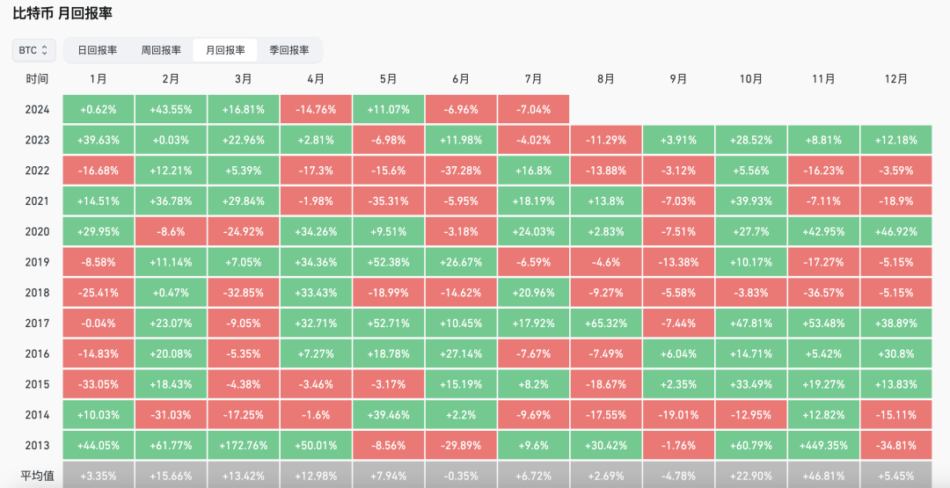Click the 平均值 row label

[37, 476]
